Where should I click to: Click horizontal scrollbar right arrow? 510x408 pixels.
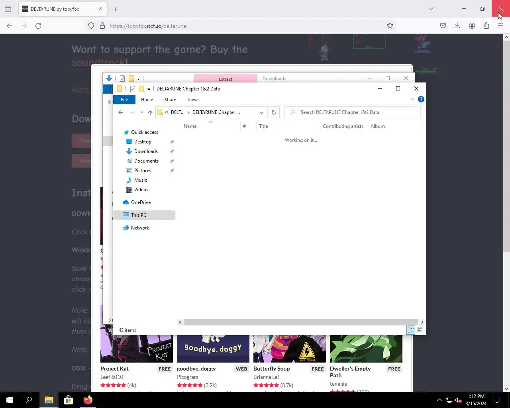(x=422, y=322)
